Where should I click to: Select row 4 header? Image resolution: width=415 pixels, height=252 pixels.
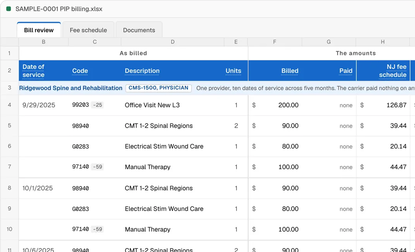pyautogui.click(x=10, y=105)
